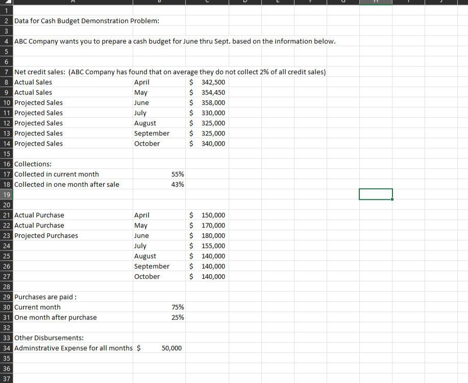Click column header H to select it
This screenshot has width=468, height=383.
tap(376, 2)
